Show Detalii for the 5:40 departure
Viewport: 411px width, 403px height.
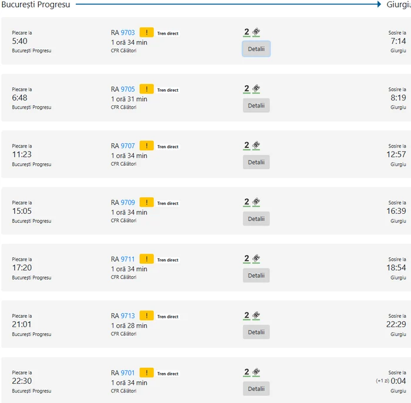click(256, 49)
